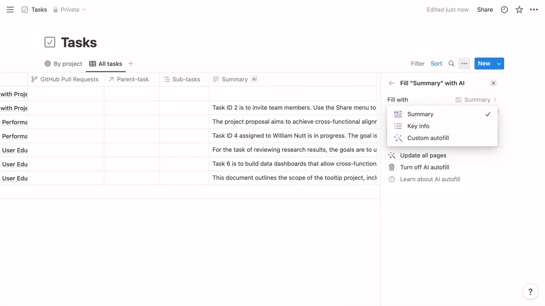The image size is (545, 306).
Task: Open search in the table toolbar
Action: pos(451,63)
